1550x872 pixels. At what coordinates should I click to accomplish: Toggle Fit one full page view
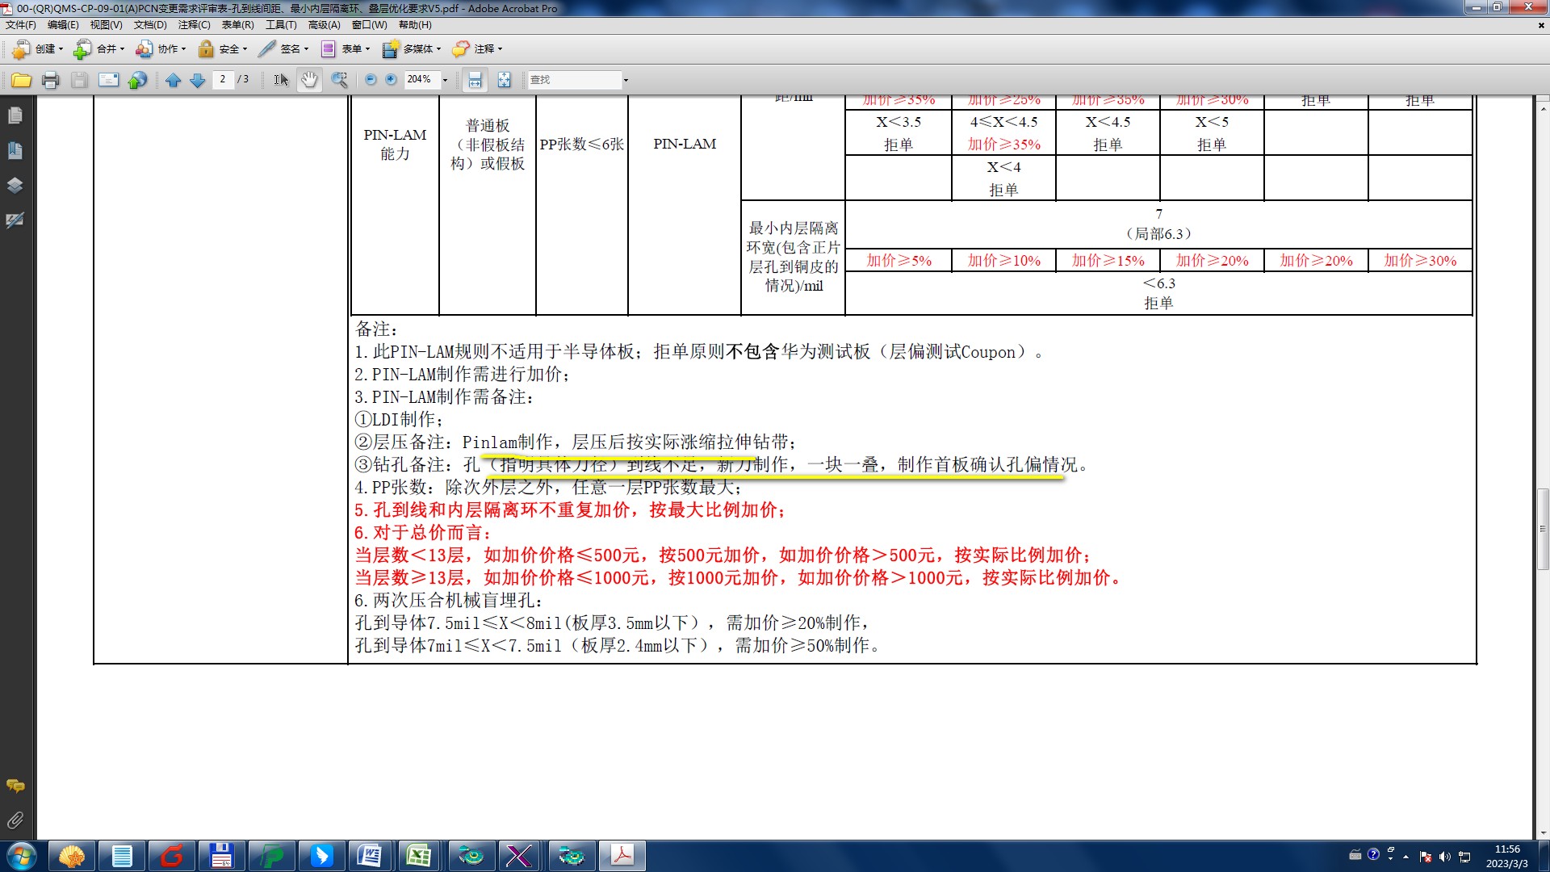[x=504, y=80]
